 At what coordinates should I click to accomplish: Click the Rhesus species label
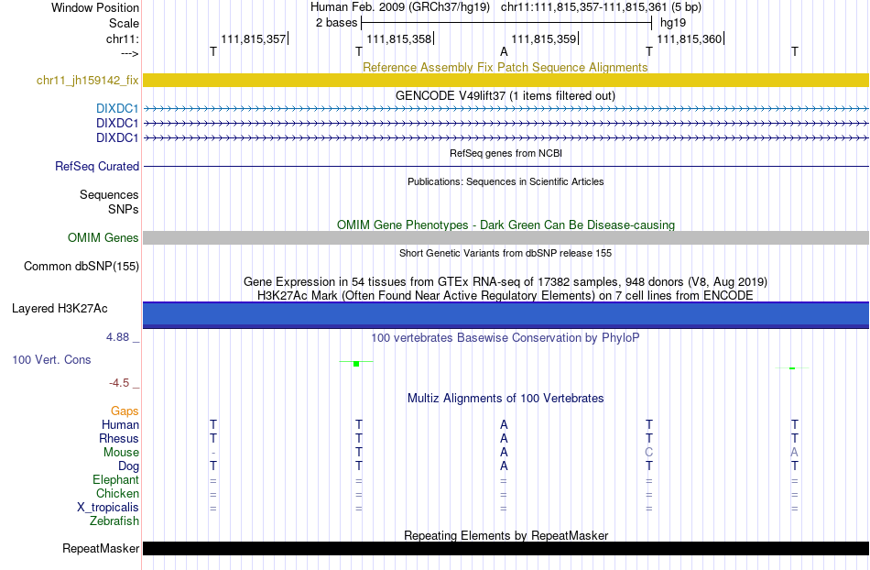[119, 438]
